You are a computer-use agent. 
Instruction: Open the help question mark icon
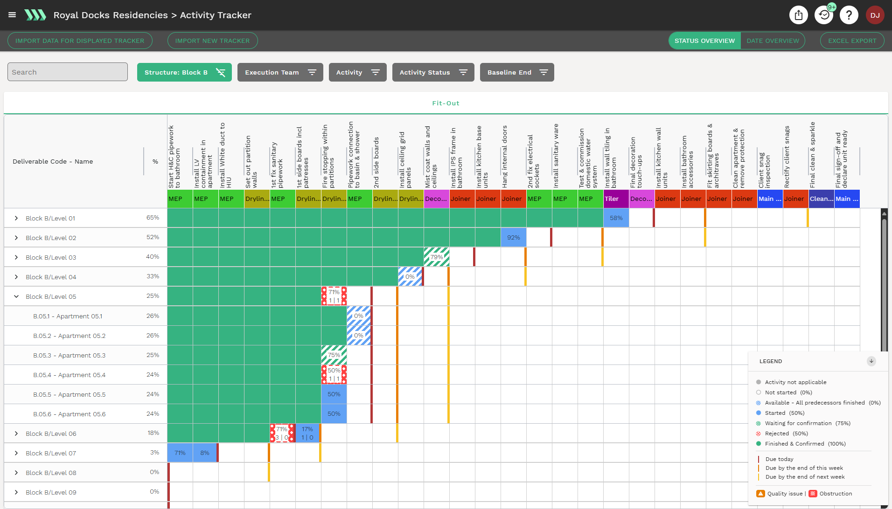click(x=849, y=15)
